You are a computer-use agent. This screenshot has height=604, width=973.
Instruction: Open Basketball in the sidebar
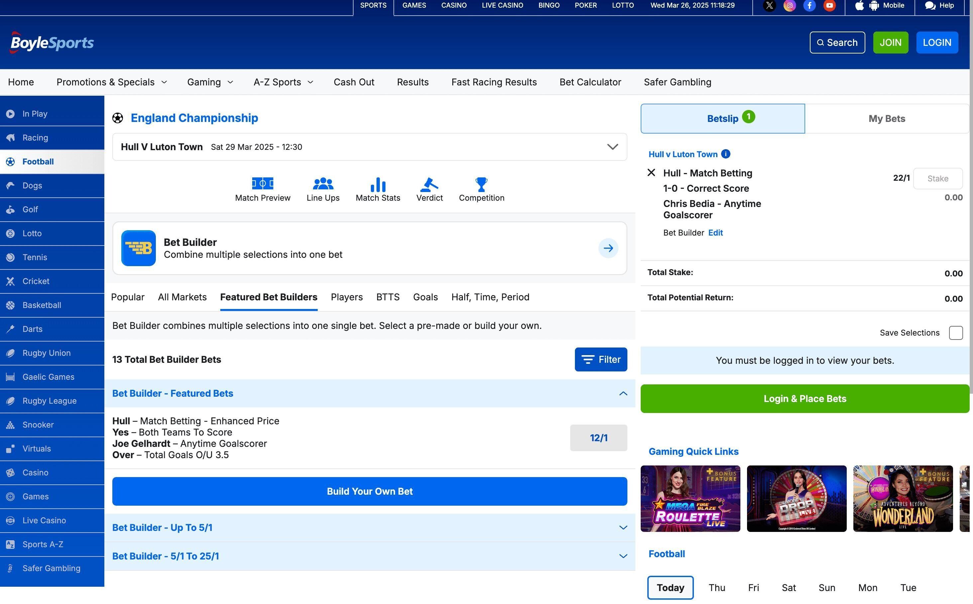[52, 306]
